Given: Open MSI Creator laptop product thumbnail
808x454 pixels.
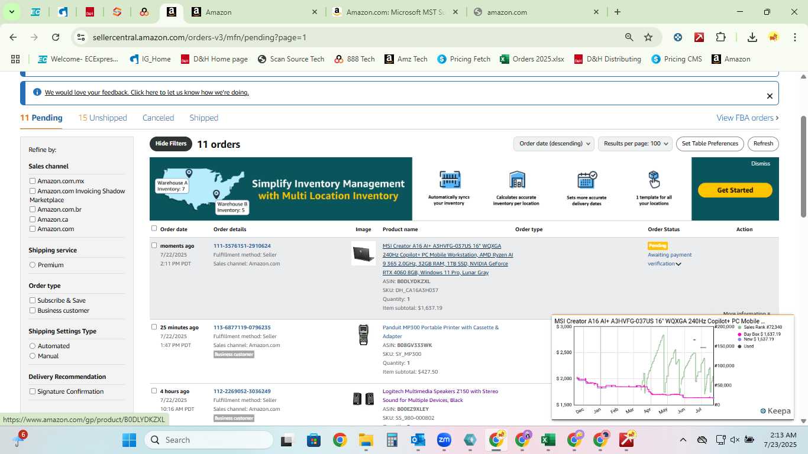Looking at the screenshot, I should [363, 253].
